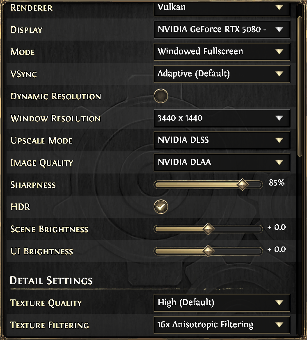Open the NVIDIA DLSS upscale selector

[213, 140]
